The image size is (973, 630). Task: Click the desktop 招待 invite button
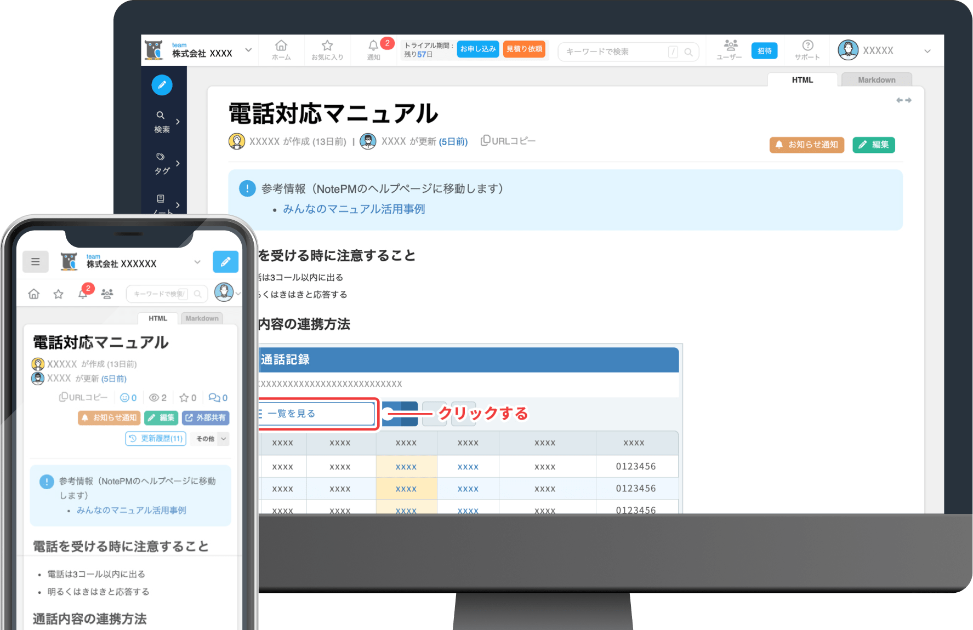coord(764,51)
